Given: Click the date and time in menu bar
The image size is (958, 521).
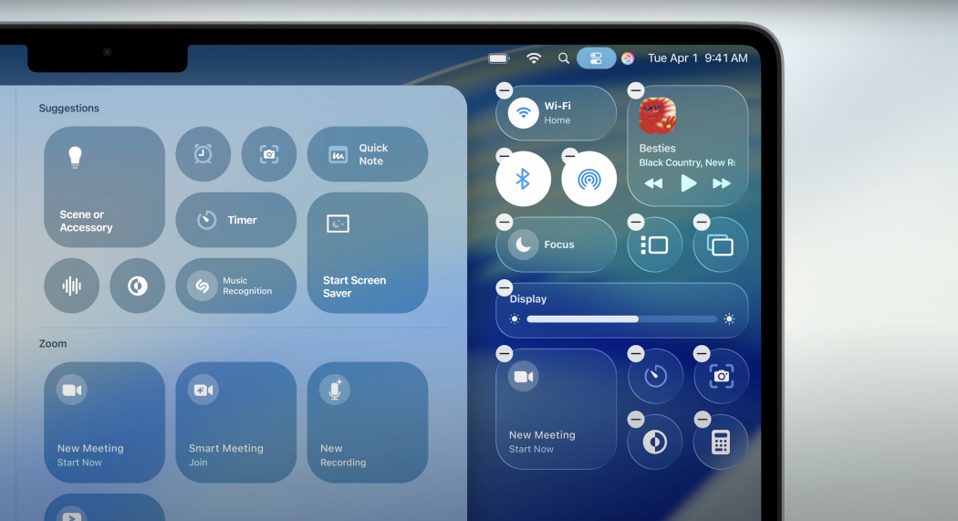Looking at the screenshot, I should [697, 58].
